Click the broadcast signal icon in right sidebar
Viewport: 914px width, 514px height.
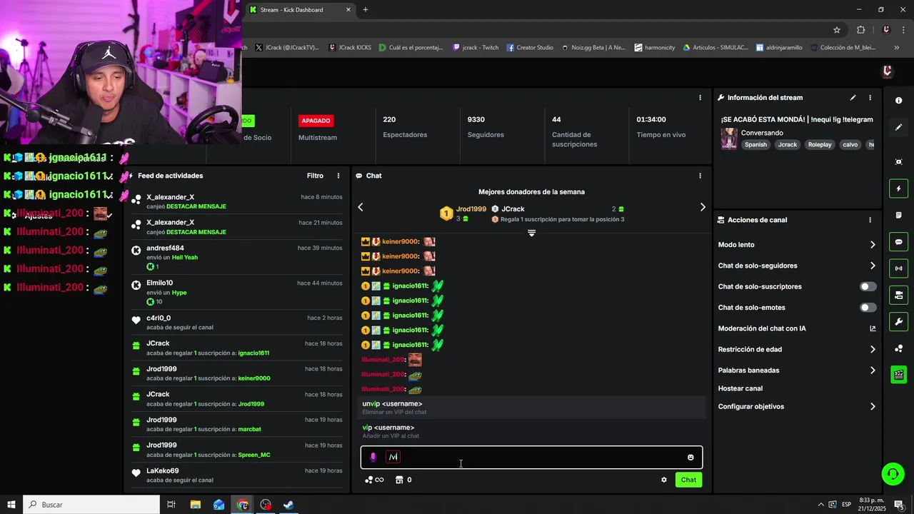898,268
